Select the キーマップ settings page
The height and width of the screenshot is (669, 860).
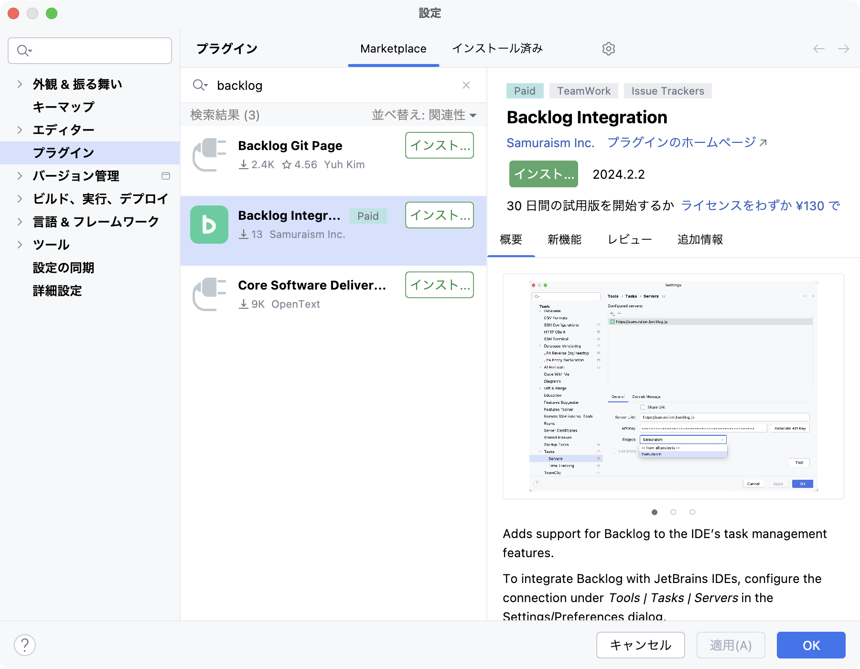[90, 107]
